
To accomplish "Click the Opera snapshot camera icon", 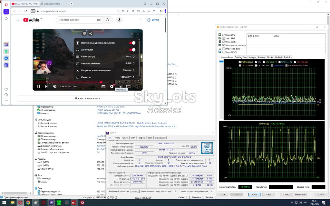I will click(123, 11).
